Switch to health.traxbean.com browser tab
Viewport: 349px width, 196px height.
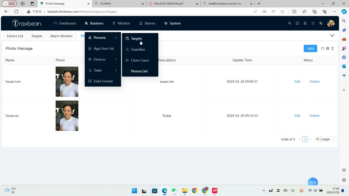[228, 4]
